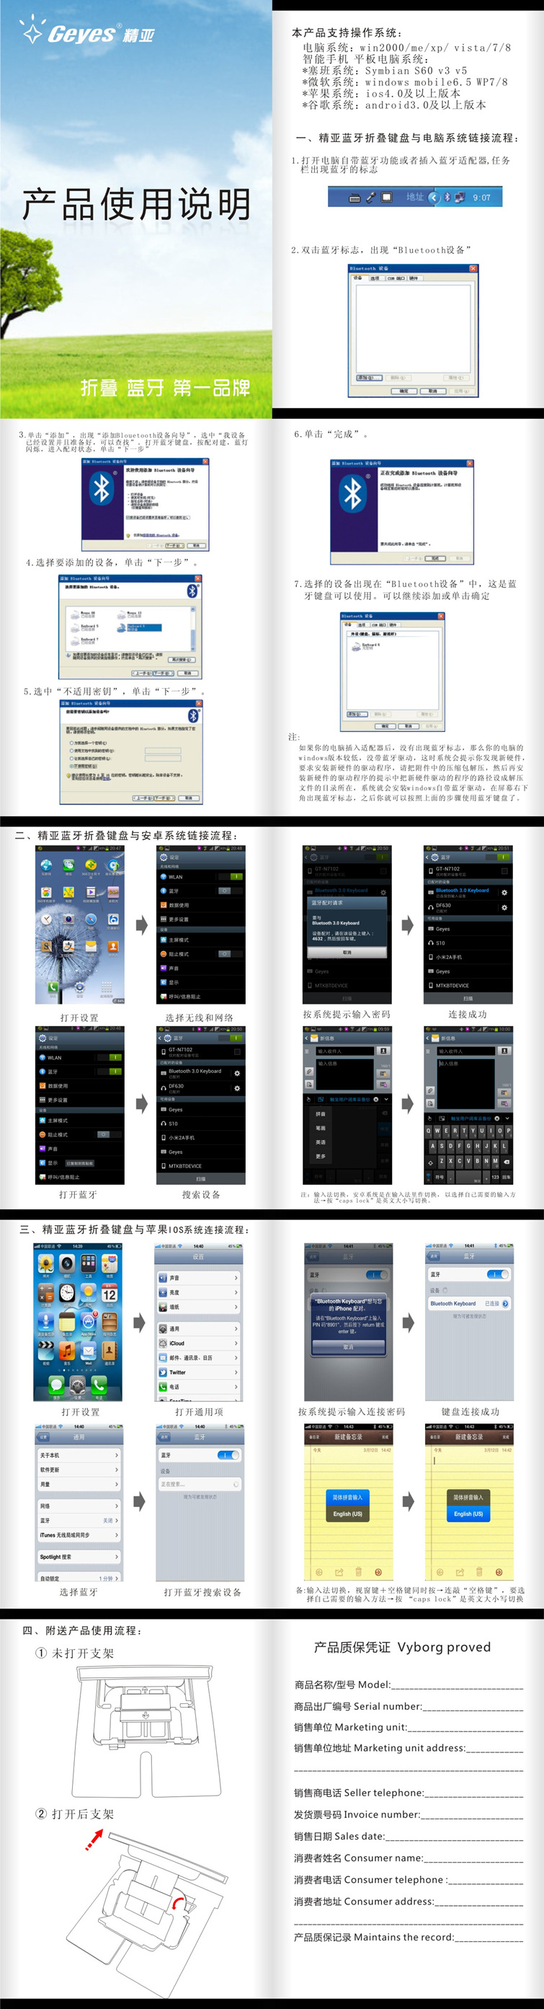The width and height of the screenshot is (544, 2009).
Task: Tap 小米2A手机 in the 搜索设备 device list
Action: point(201,1138)
